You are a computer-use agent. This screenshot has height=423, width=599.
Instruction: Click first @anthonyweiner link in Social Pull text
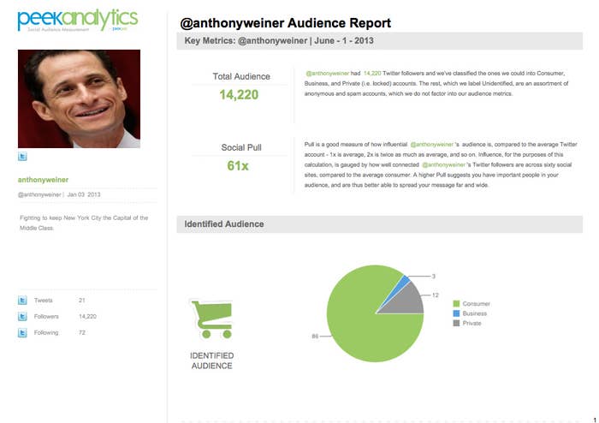click(432, 145)
